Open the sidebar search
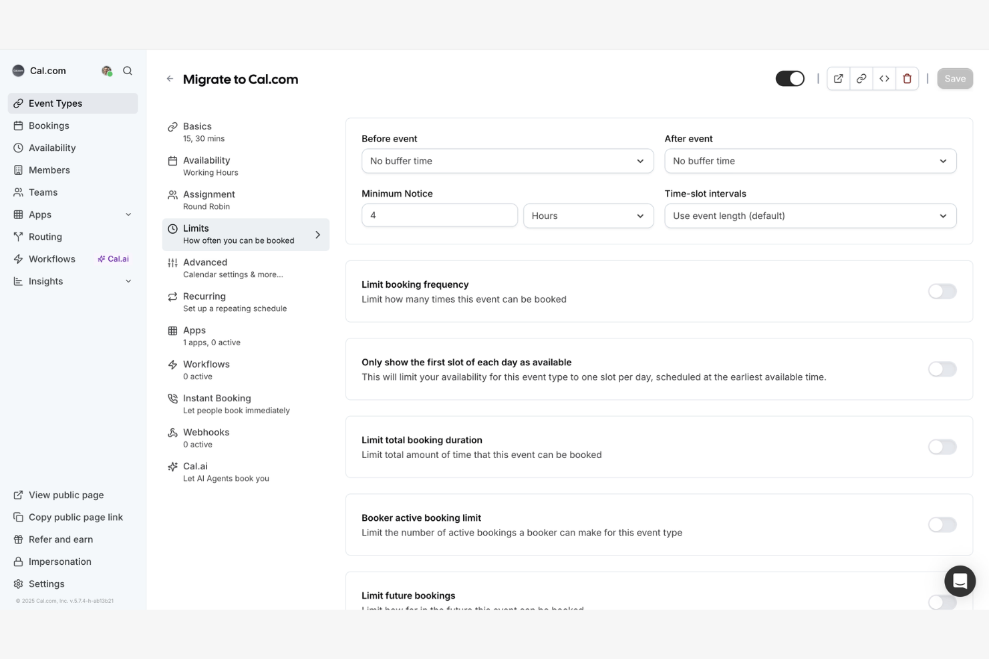 pyautogui.click(x=128, y=70)
